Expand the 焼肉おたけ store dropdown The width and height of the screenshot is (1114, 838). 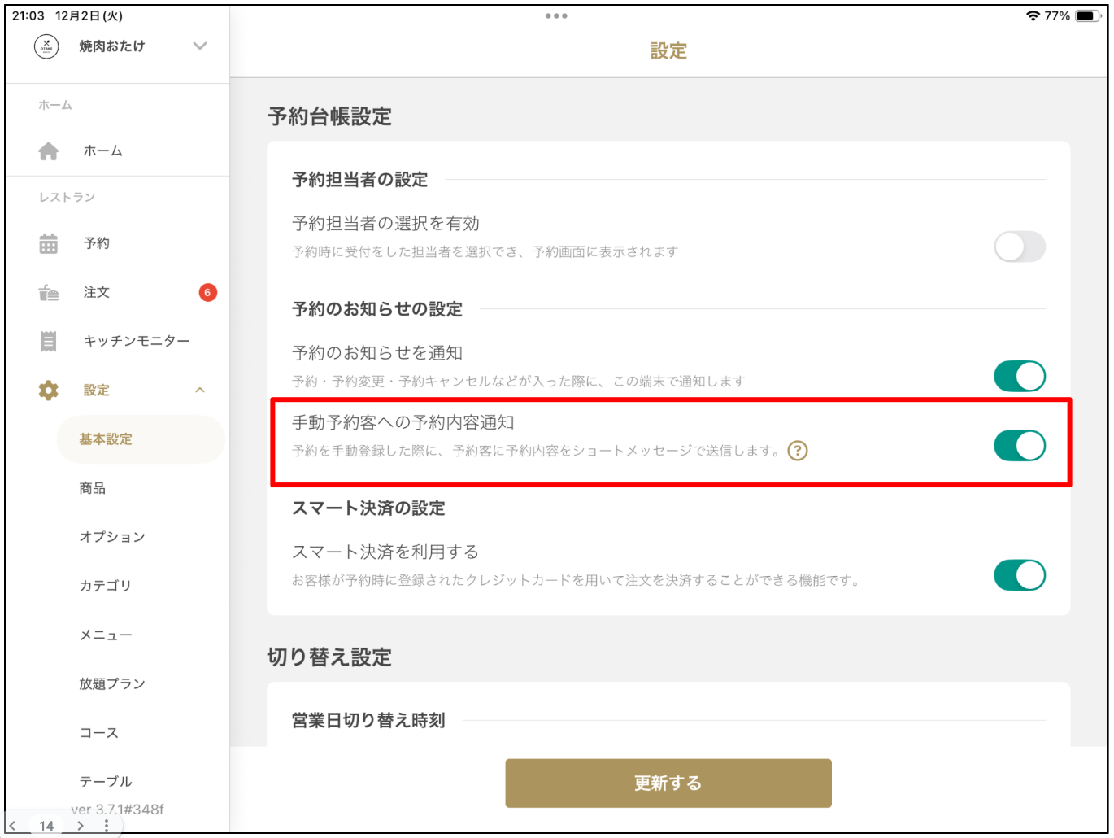(200, 46)
